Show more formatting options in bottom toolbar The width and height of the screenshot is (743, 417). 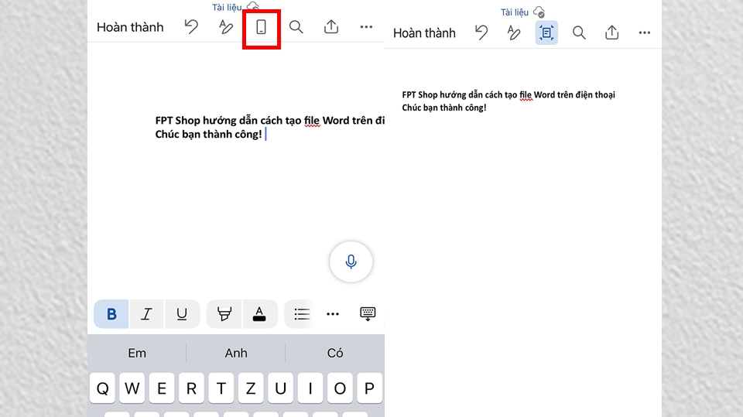pos(333,313)
